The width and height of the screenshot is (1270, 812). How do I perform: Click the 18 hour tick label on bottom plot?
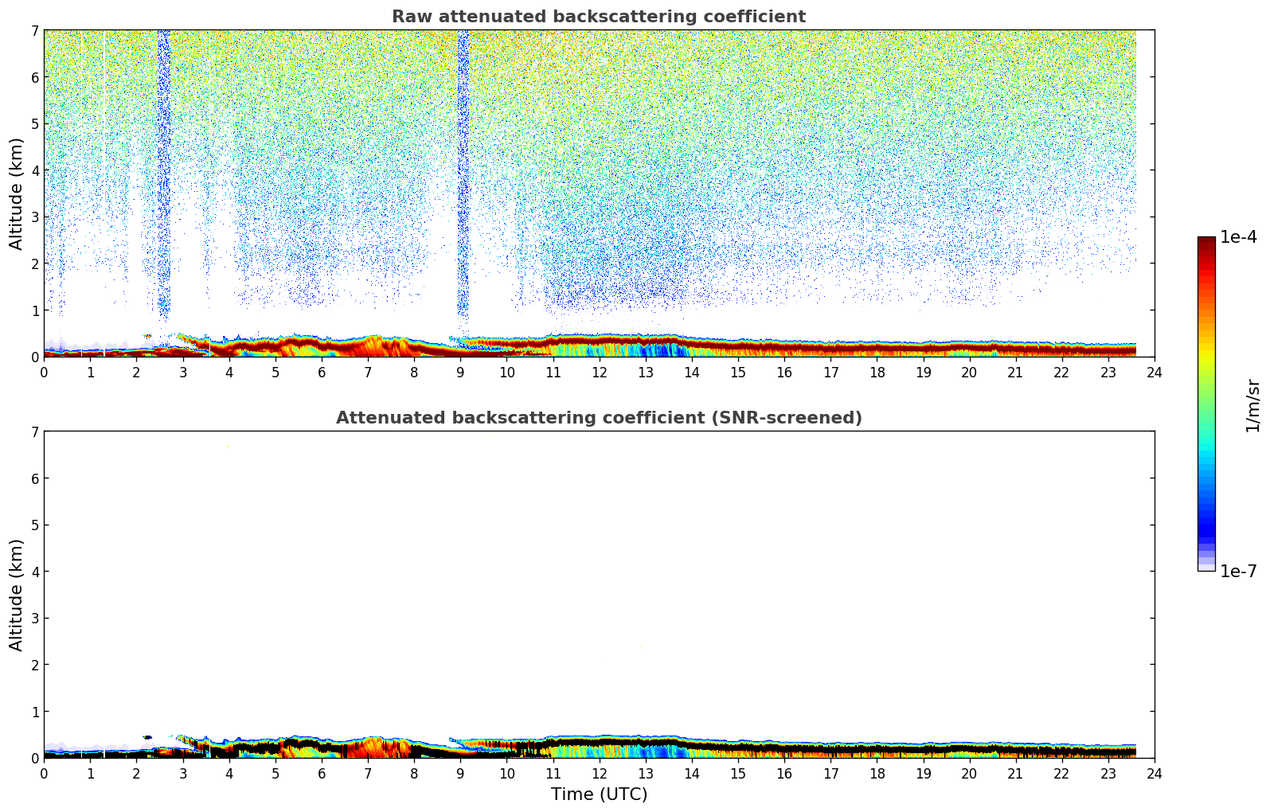tap(877, 774)
